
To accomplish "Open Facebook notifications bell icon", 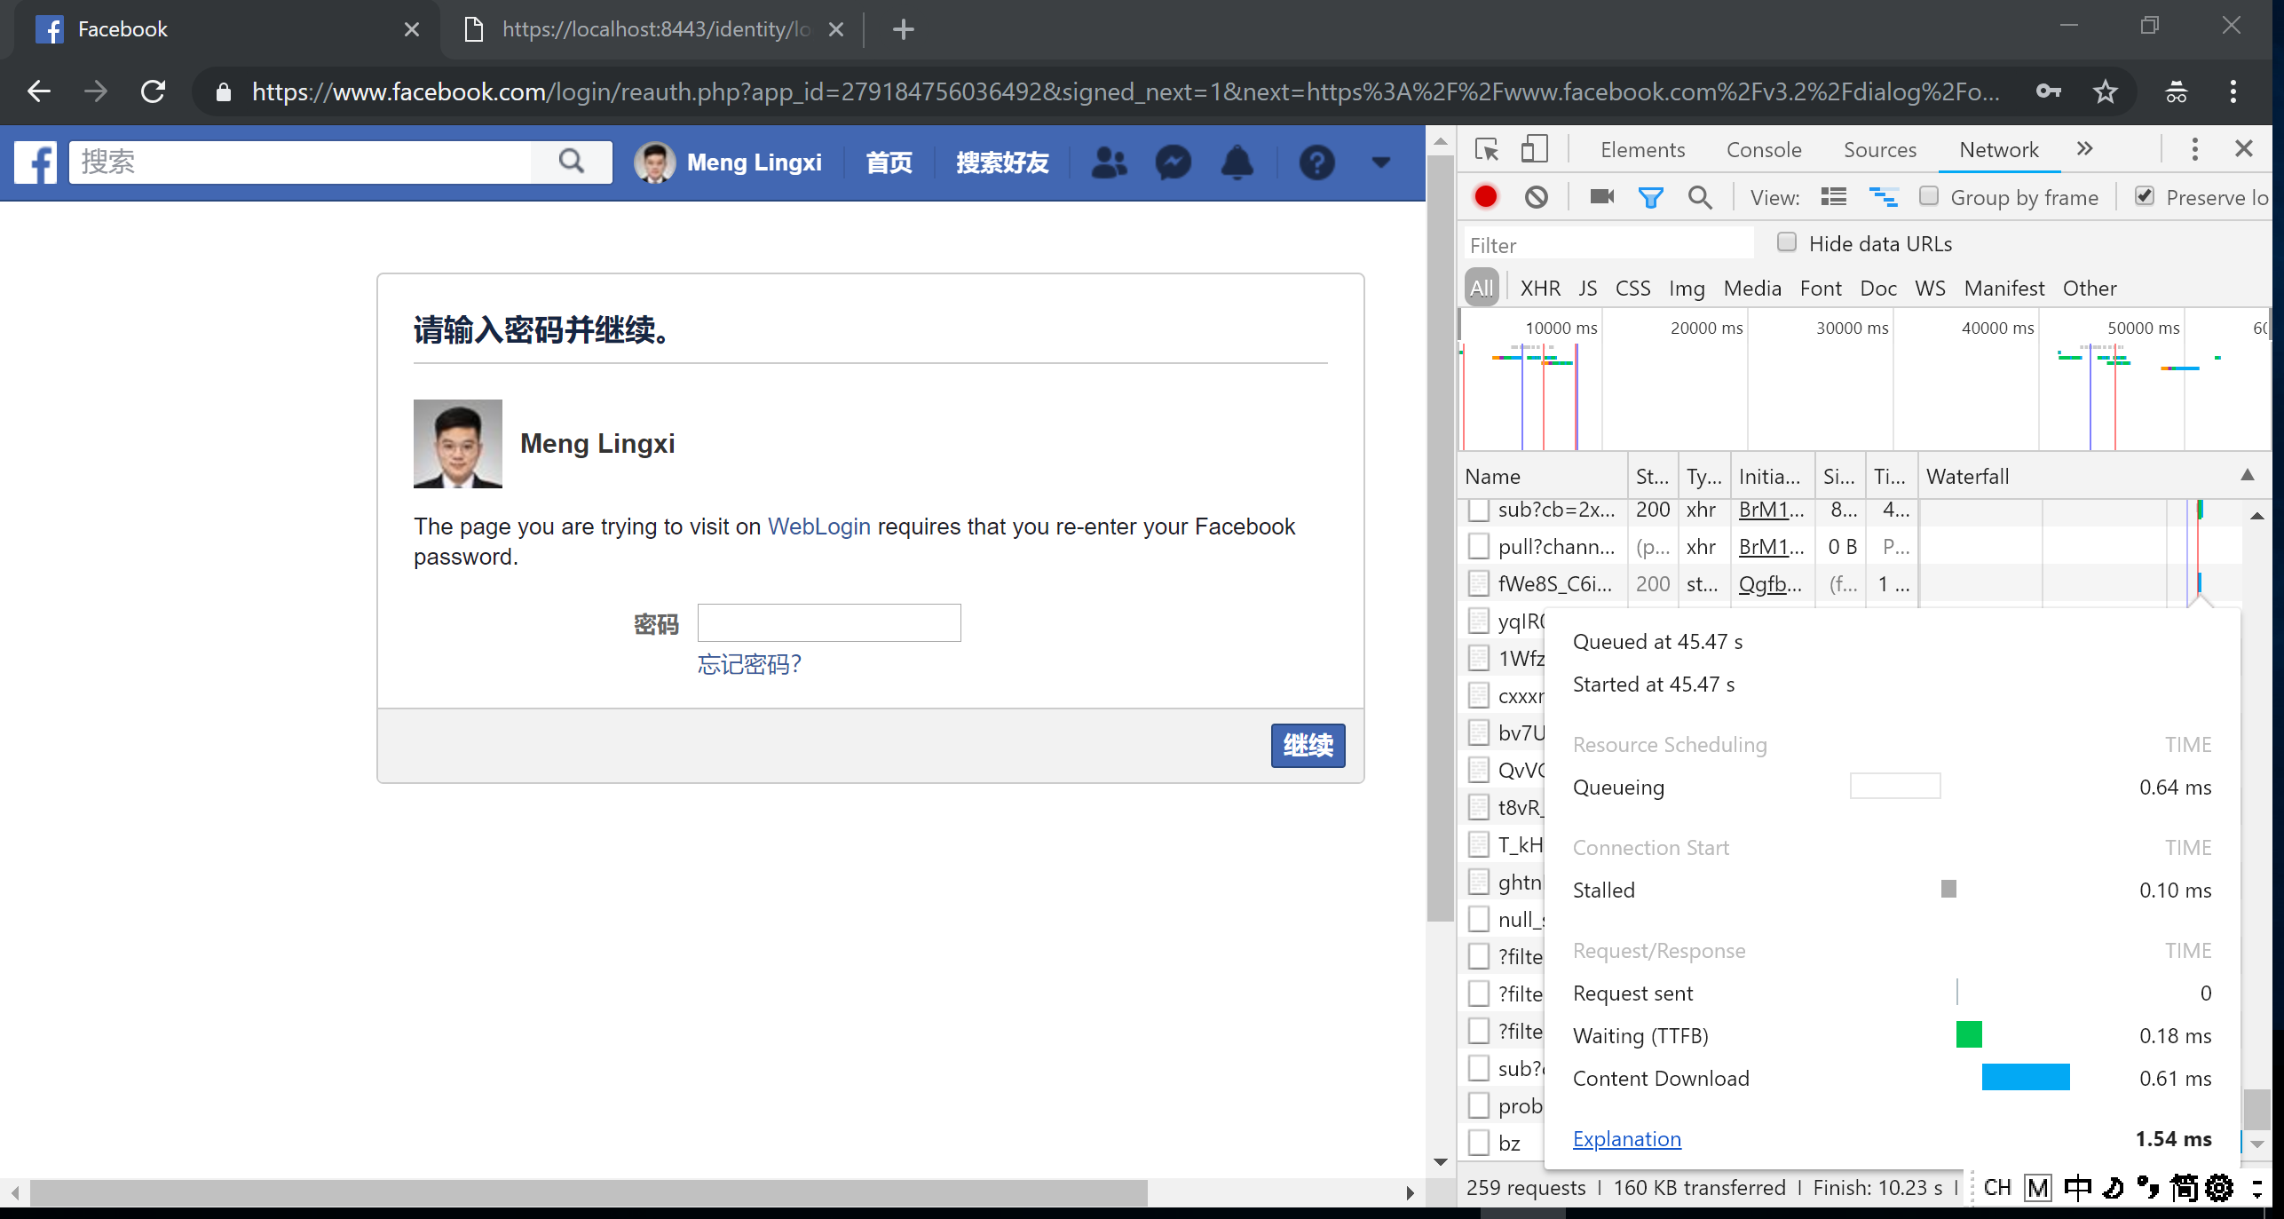I will tap(1237, 162).
